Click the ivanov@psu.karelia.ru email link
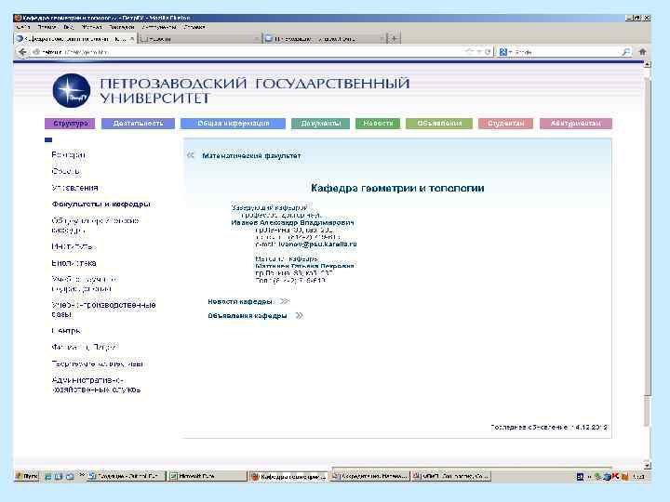This screenshot has height=502, width=670. (317, 244)
